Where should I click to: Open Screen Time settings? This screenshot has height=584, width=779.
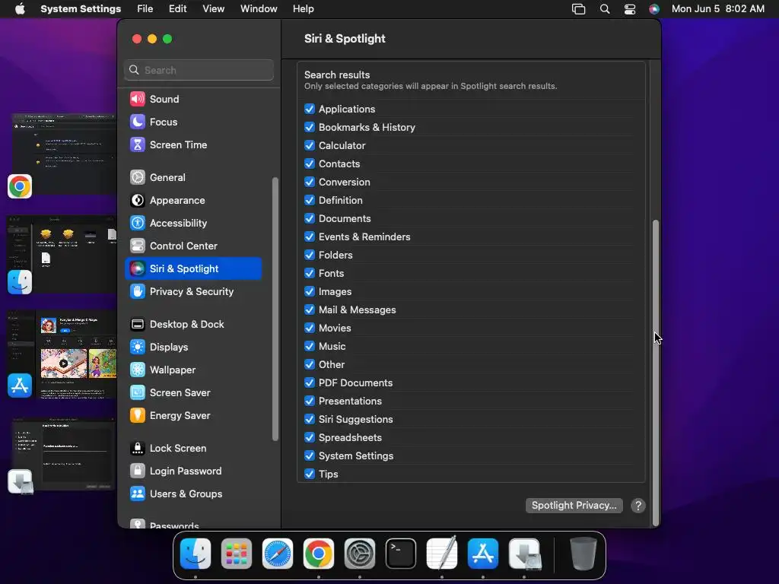pyautogui.click(x=193, y=144)
